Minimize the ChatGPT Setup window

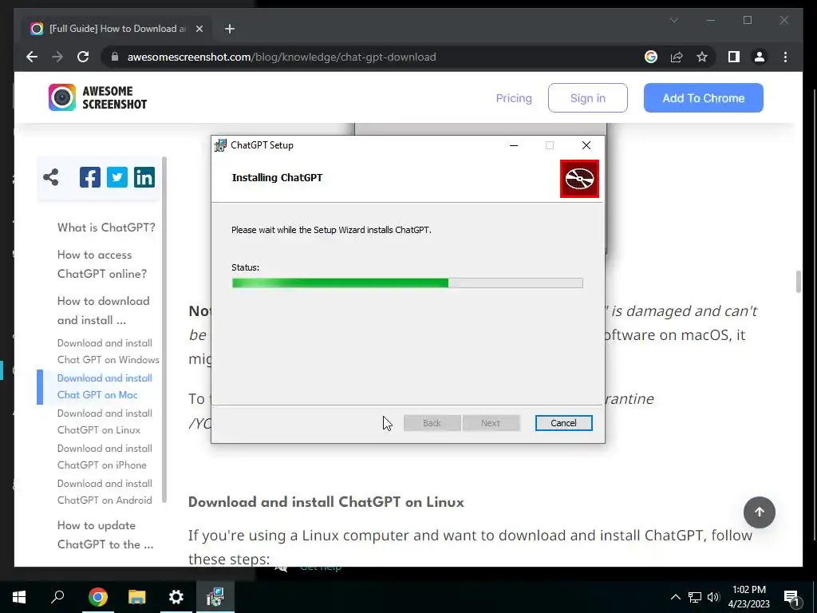[514, 145]
